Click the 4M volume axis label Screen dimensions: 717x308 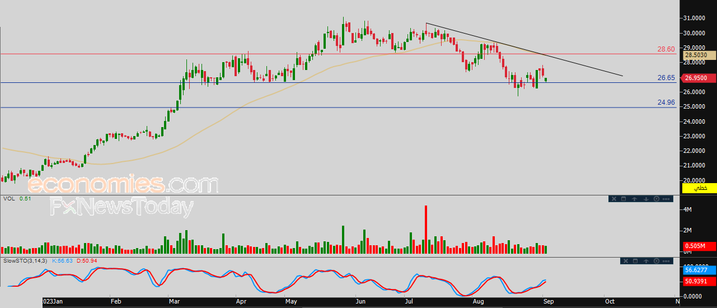click(688, 209)
